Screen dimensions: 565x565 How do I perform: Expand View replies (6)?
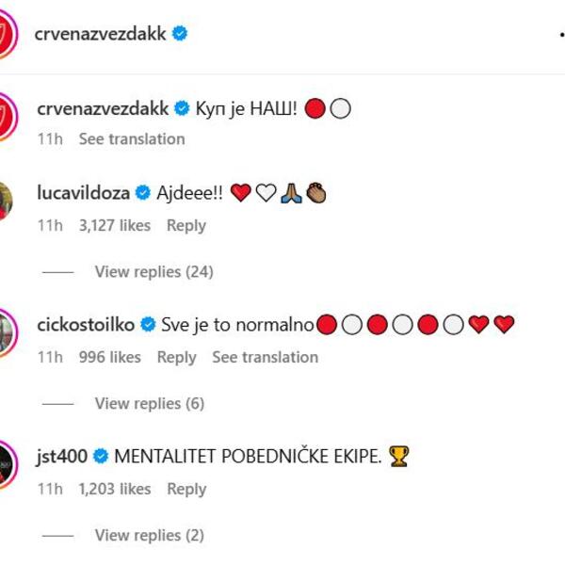(x=149, y=404)
